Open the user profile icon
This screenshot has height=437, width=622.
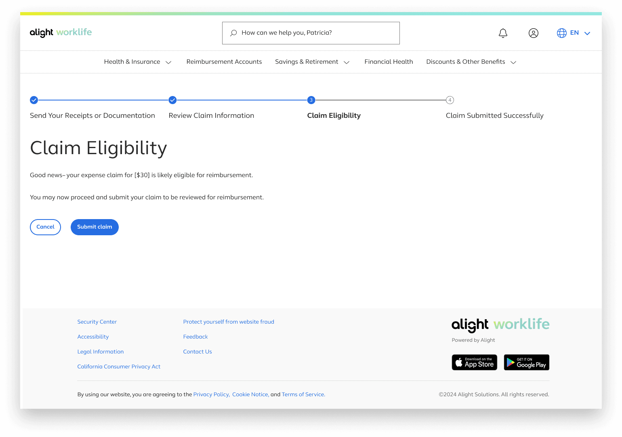coord(534,33)
